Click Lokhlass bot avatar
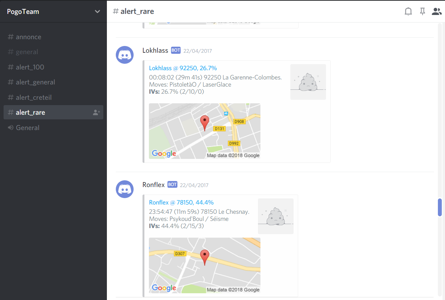This screenshot has height=300, width=445. [125, 55]
